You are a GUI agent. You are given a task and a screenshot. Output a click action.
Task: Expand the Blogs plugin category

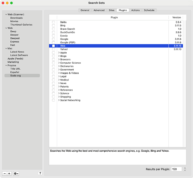(59, 56)
